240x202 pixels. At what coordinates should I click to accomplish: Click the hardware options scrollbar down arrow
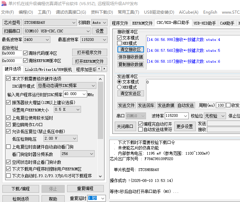point(100,176)
